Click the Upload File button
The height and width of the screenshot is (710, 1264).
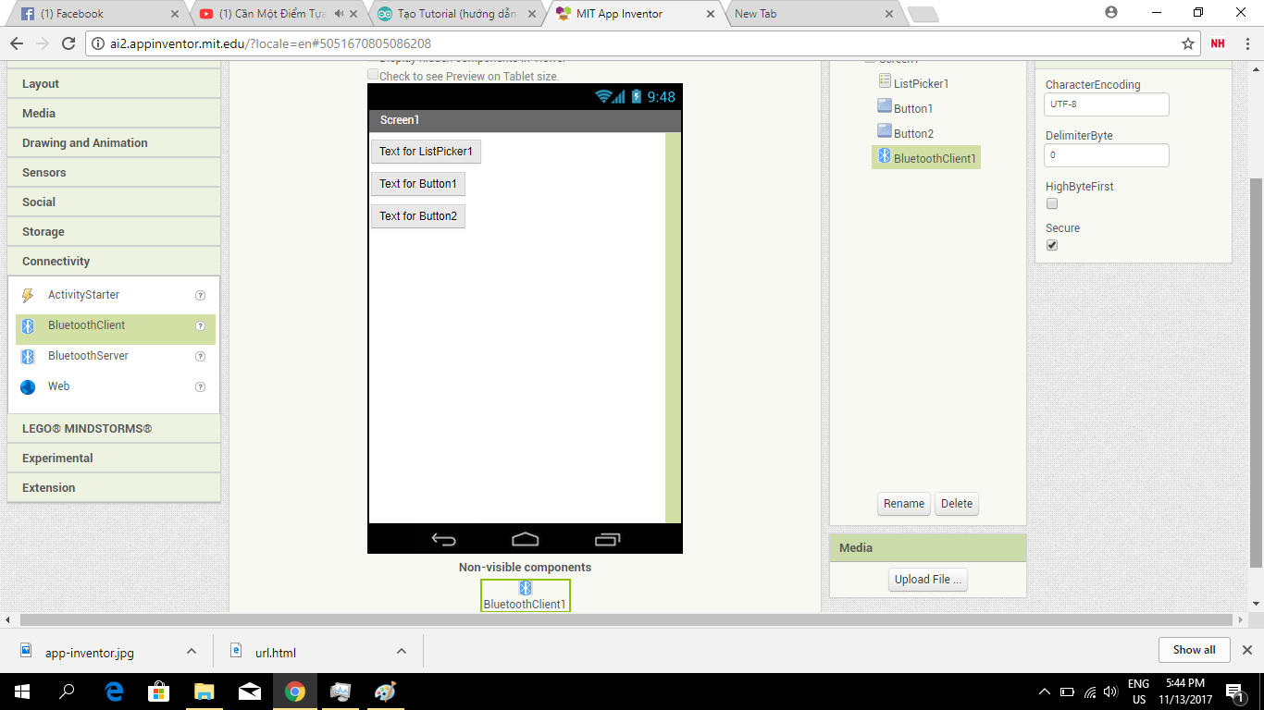coord(928,580)
